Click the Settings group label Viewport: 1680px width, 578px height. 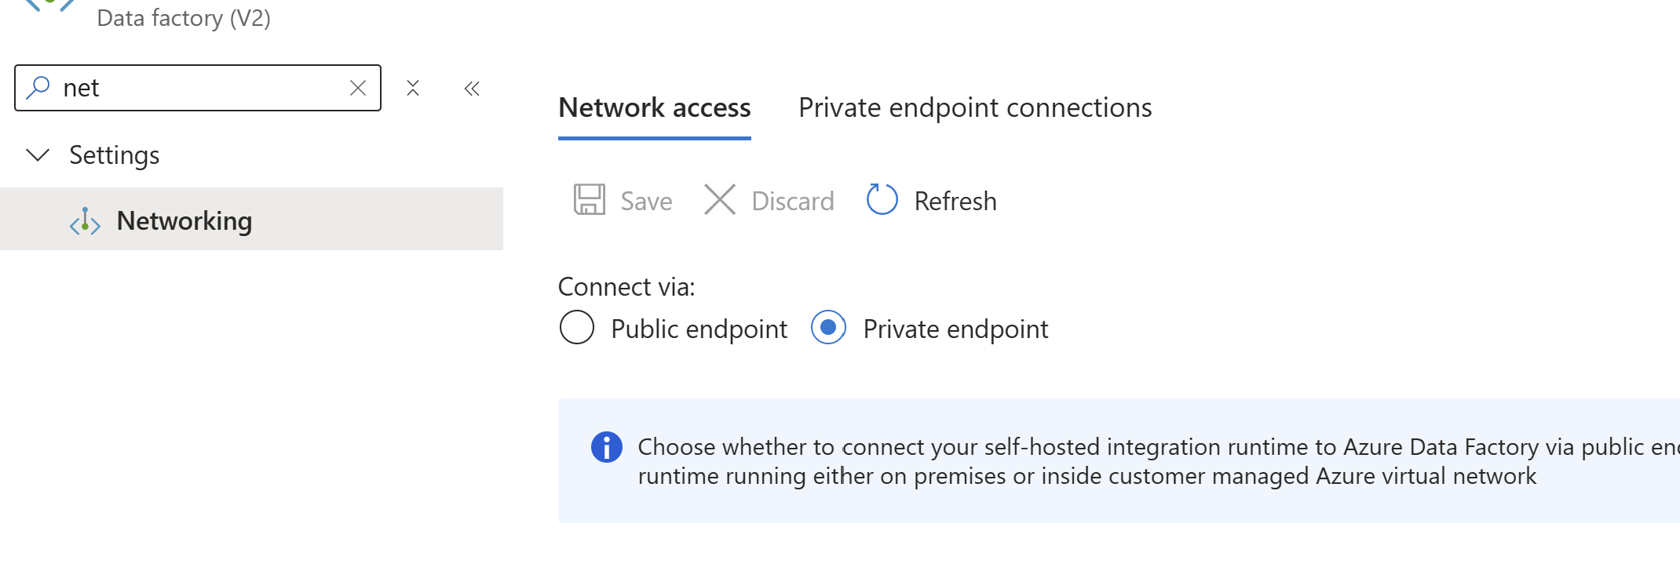pos(115,155)
